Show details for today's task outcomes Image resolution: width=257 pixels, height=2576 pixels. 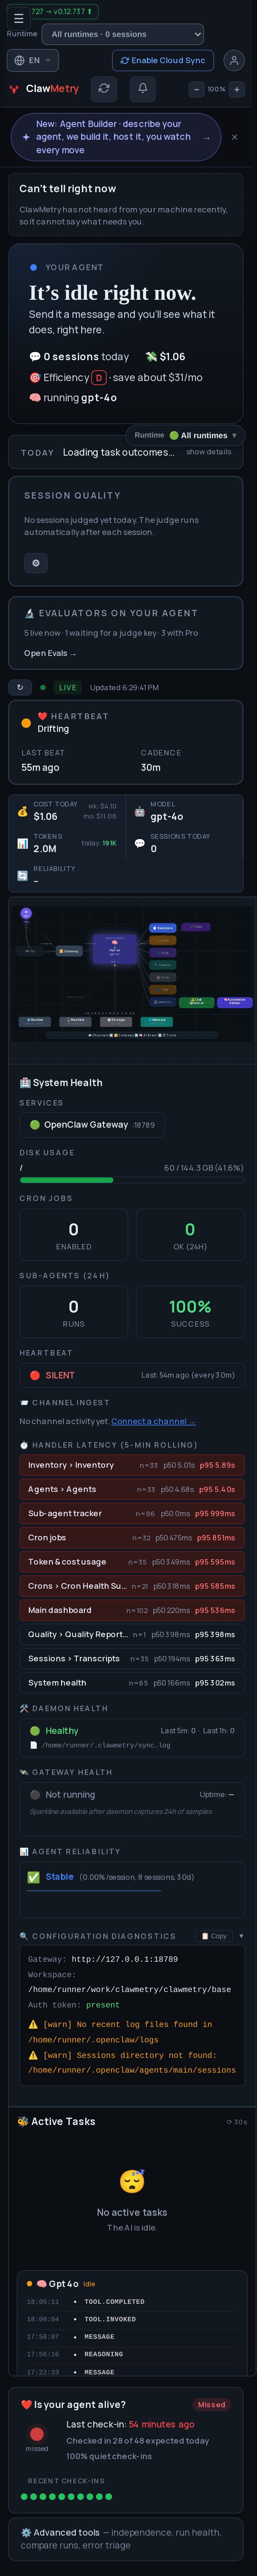(209, 452)
